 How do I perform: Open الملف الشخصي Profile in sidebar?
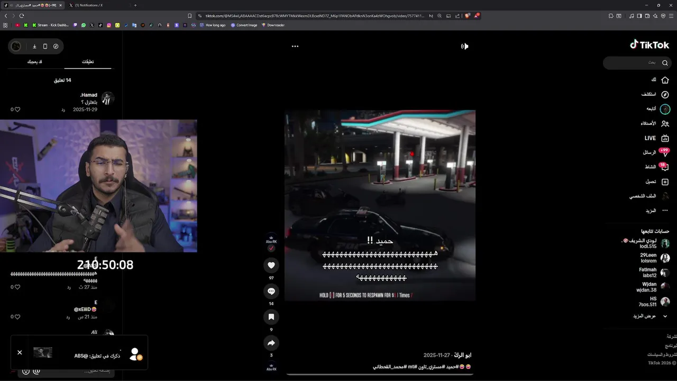point(649,196)
